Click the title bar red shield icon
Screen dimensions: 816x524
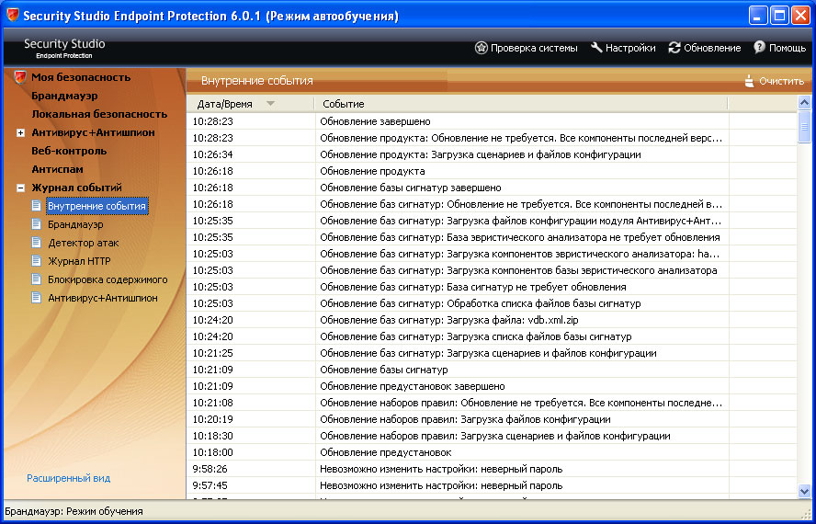(x=12, y=15)
